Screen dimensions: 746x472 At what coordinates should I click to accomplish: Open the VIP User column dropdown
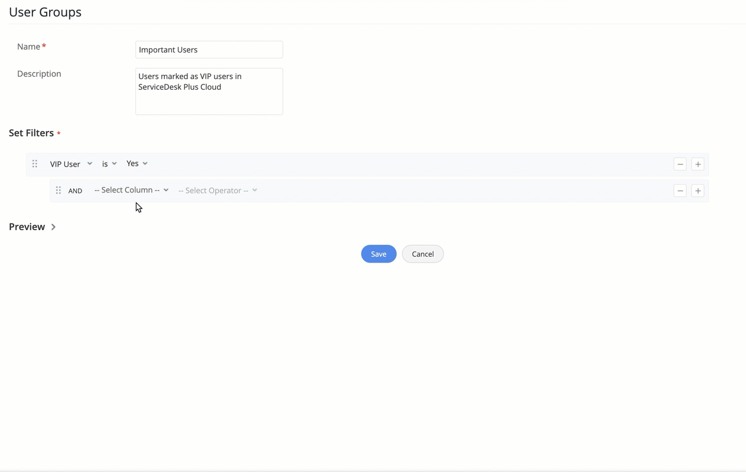click(x=71, y=163)
